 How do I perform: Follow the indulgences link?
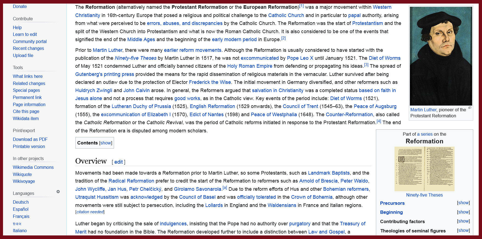click(173, 224)
